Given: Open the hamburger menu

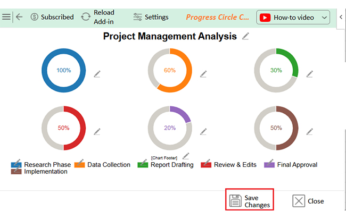Looking at the screenshot, I should coord(6,17).
